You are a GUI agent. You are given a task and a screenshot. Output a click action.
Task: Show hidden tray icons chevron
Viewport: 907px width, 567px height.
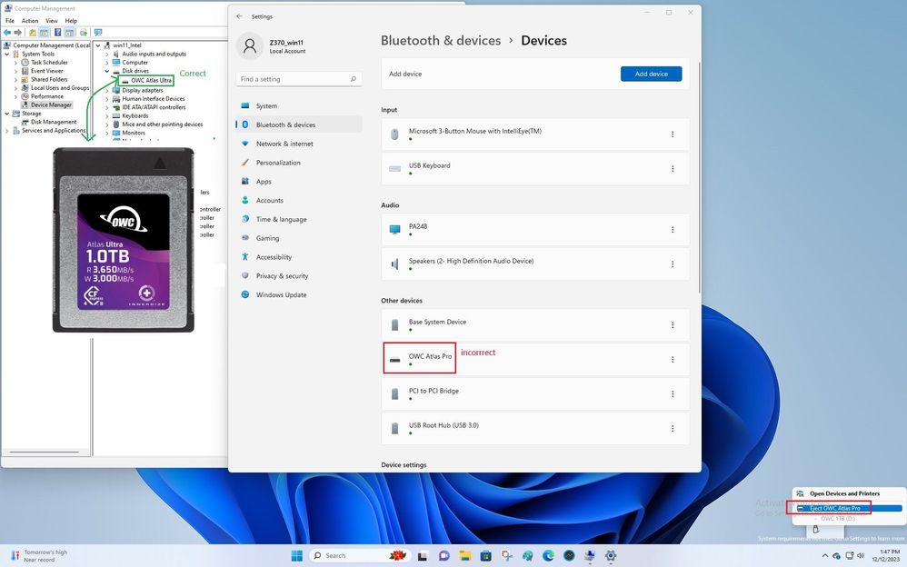click(825, 556)
